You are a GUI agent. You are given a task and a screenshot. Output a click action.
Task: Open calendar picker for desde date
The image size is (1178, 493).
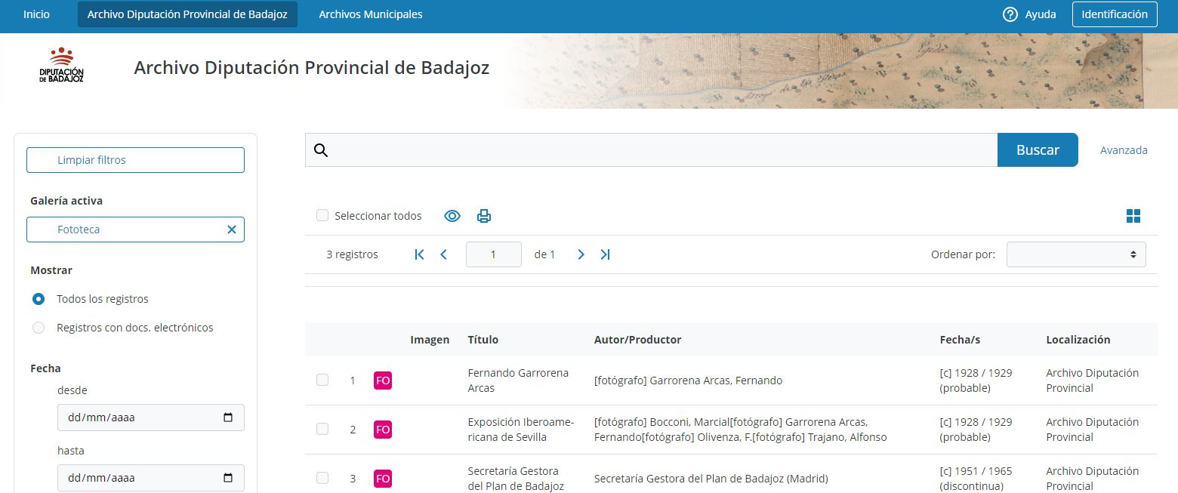[229, 417]
